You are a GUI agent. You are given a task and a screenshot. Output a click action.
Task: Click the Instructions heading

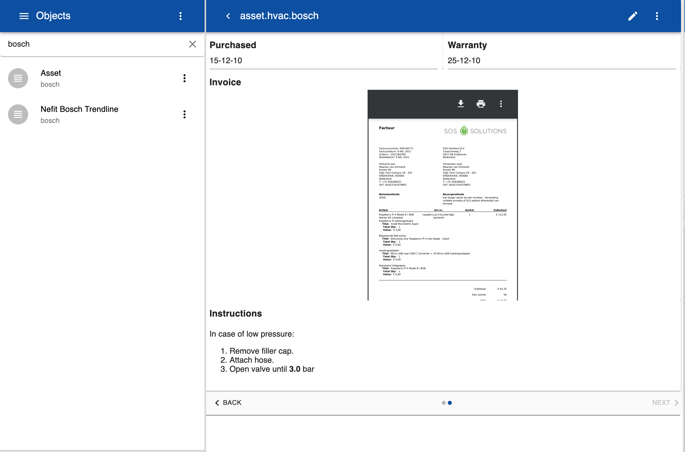coord(235,313)
